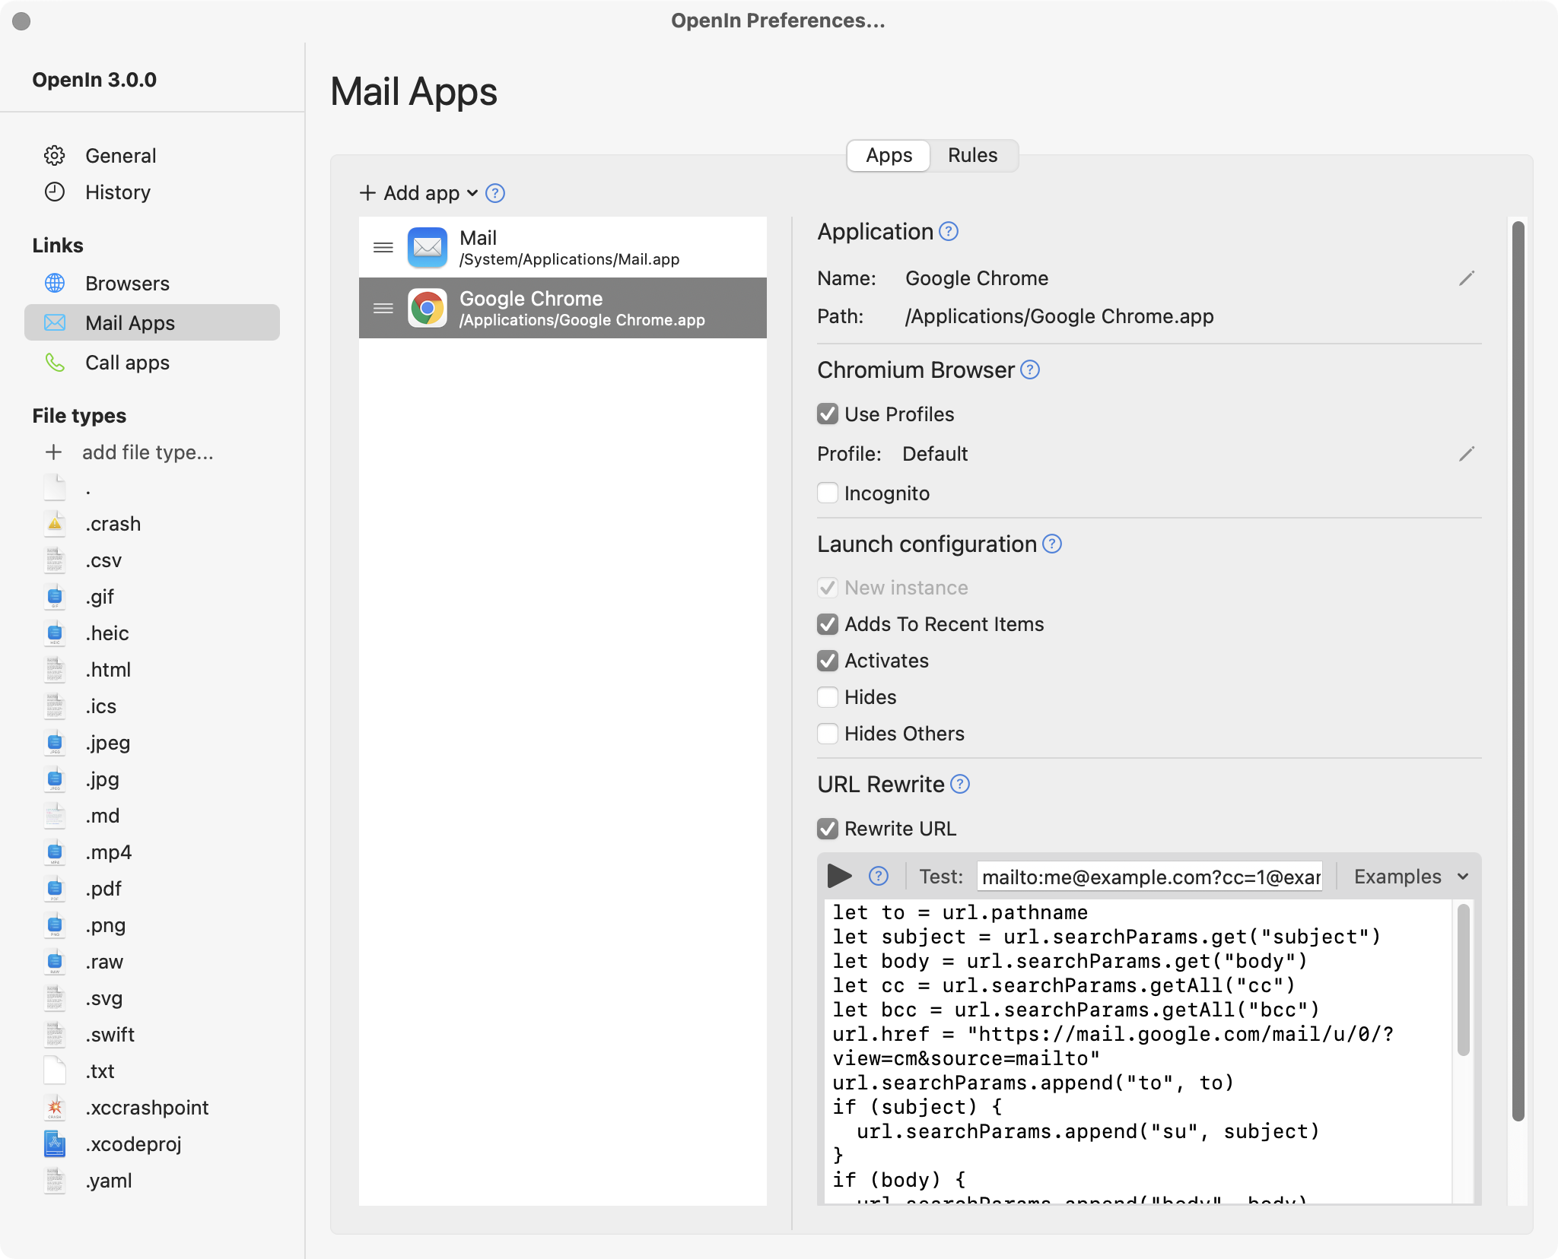Enable the Hides checkbox

pos(828,696)
